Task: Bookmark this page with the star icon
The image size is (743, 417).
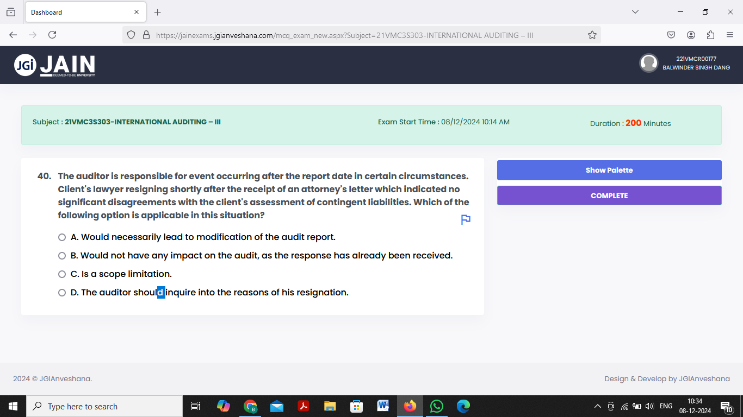Action: click(592, 34)
